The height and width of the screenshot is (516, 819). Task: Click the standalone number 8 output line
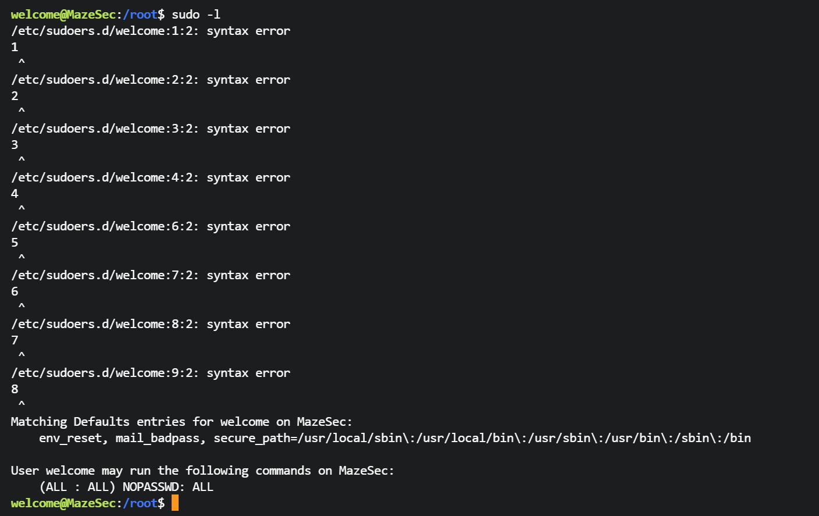pos(15,389)
